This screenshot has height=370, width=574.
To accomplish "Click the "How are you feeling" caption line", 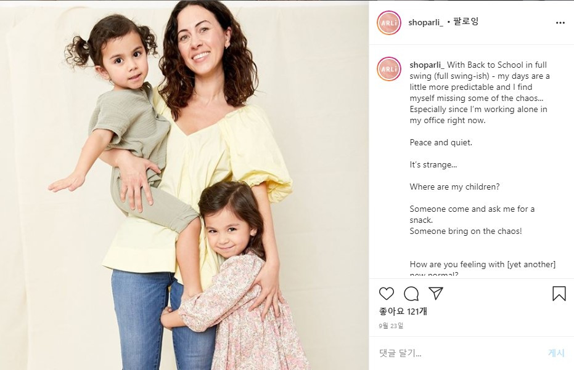I will 482,264.
